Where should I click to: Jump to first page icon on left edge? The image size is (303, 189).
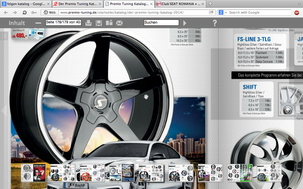point(4,36)
